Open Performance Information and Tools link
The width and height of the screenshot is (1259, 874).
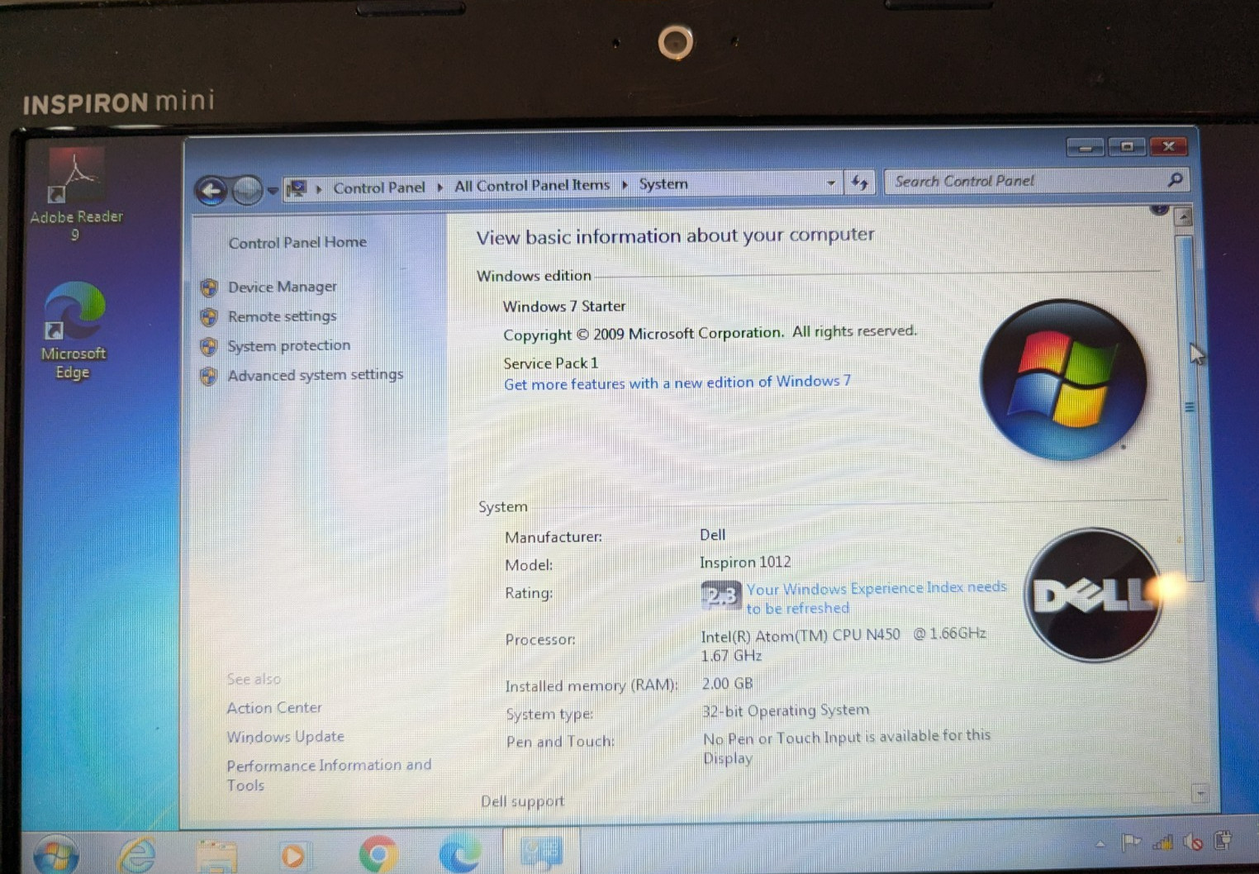click(329, 775)
